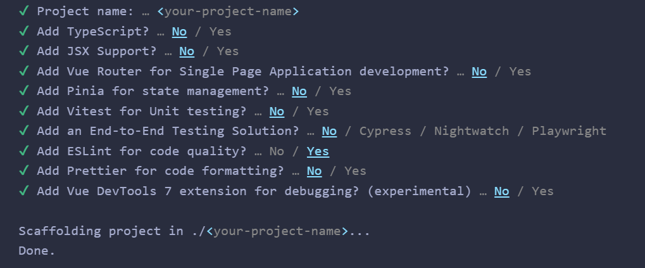This screenshot has width=645, height=268.
Task: Click the checkmark next to Add ESLint
Action: (x=23, y=151)
